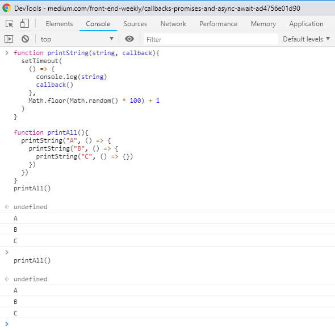Viewport: 335px width, 333px height.
Task: Show the console sidebar
Action: pos(9,39)
